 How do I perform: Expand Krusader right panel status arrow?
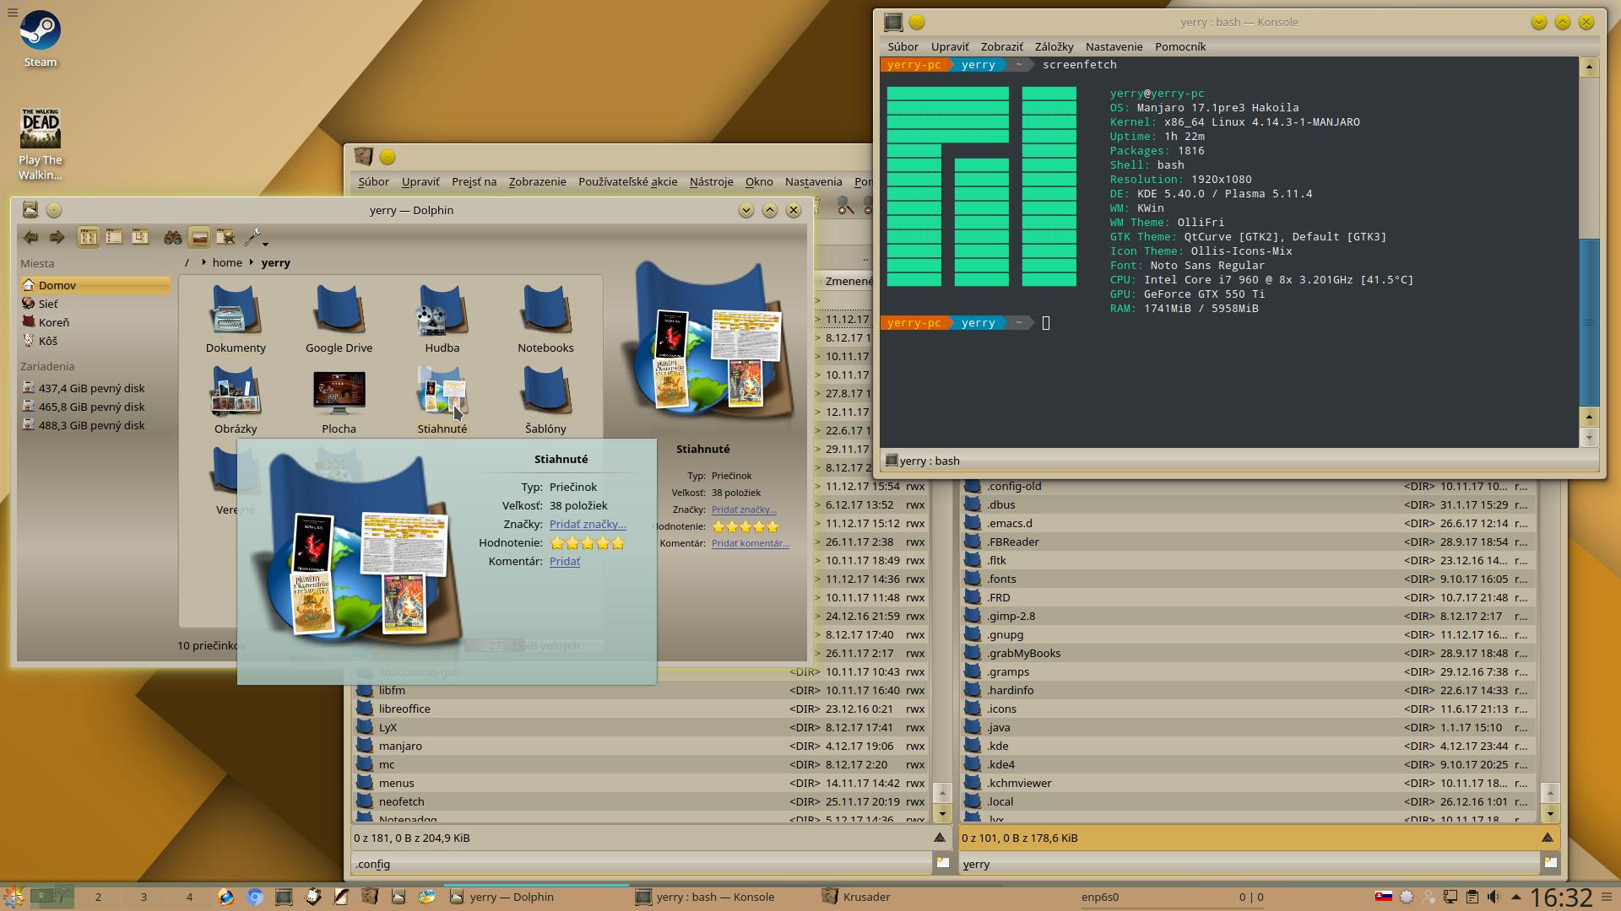(1548, 838)
